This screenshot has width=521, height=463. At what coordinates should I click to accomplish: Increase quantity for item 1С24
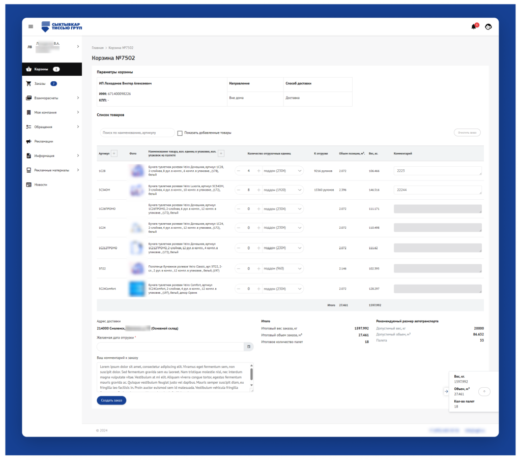pyautogui.click(x=258, y=228)
